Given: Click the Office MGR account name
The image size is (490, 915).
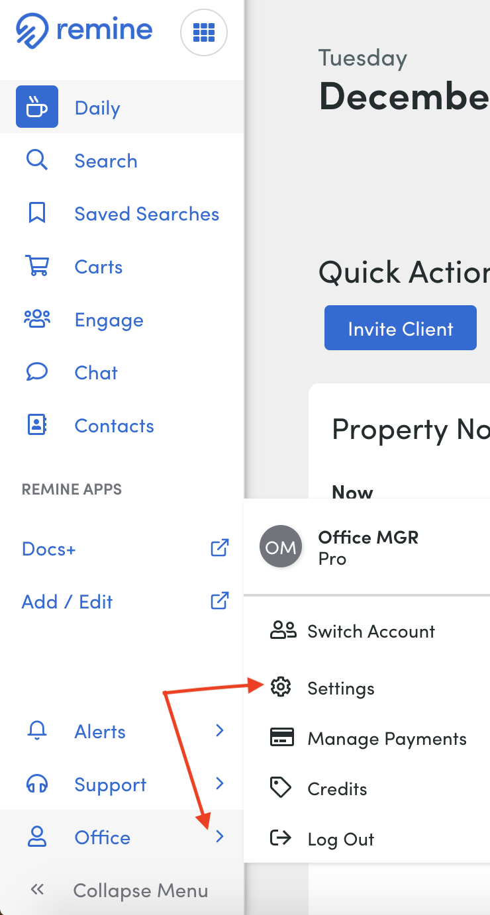Looking at the screenshot, I should 368,537.
